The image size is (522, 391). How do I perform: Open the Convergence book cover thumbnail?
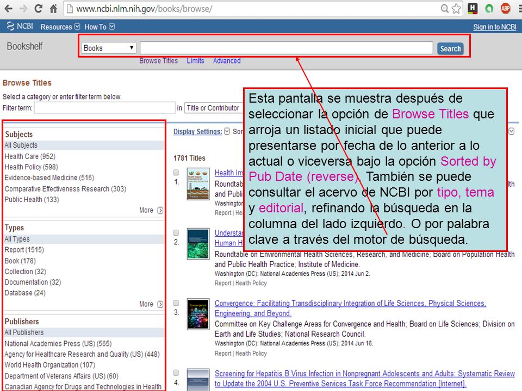[198, 314]
